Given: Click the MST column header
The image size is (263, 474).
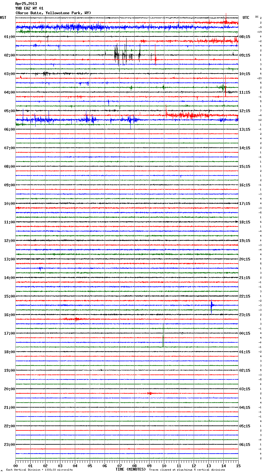Looking at the screenshot, I should tap(3, 18).
